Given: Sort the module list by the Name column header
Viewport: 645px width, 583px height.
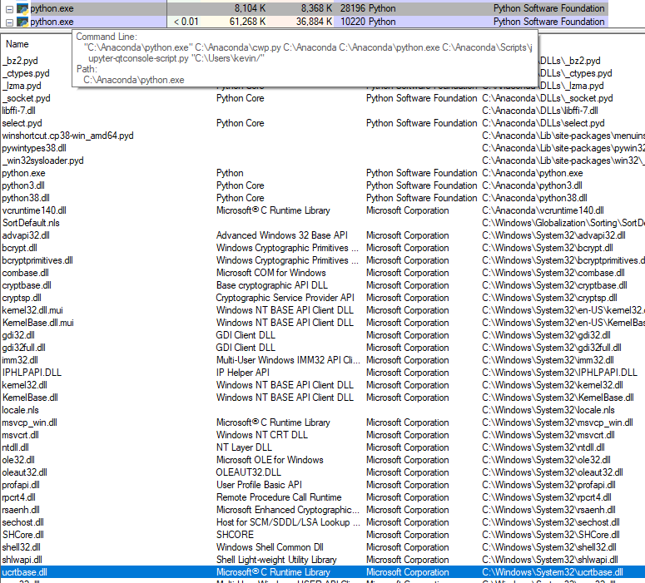Looking at the screenshot, I should pyautogui.click(x=17, y=44).
